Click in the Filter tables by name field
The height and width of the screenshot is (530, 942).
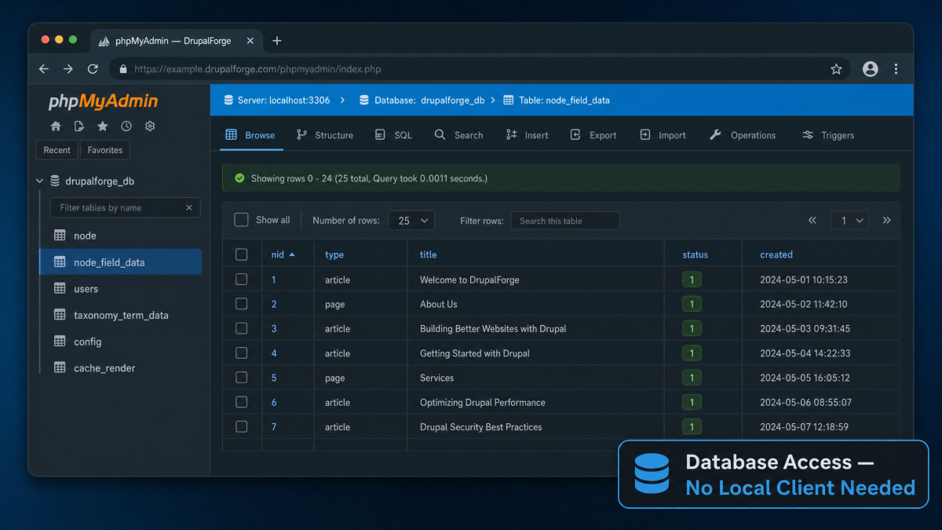pyautogui.click(x=125, y=208)
